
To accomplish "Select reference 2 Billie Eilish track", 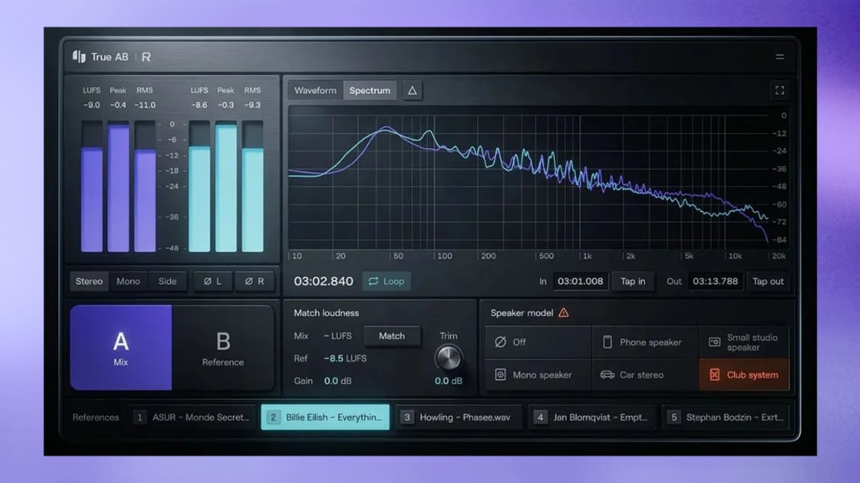I will (325, 417).
